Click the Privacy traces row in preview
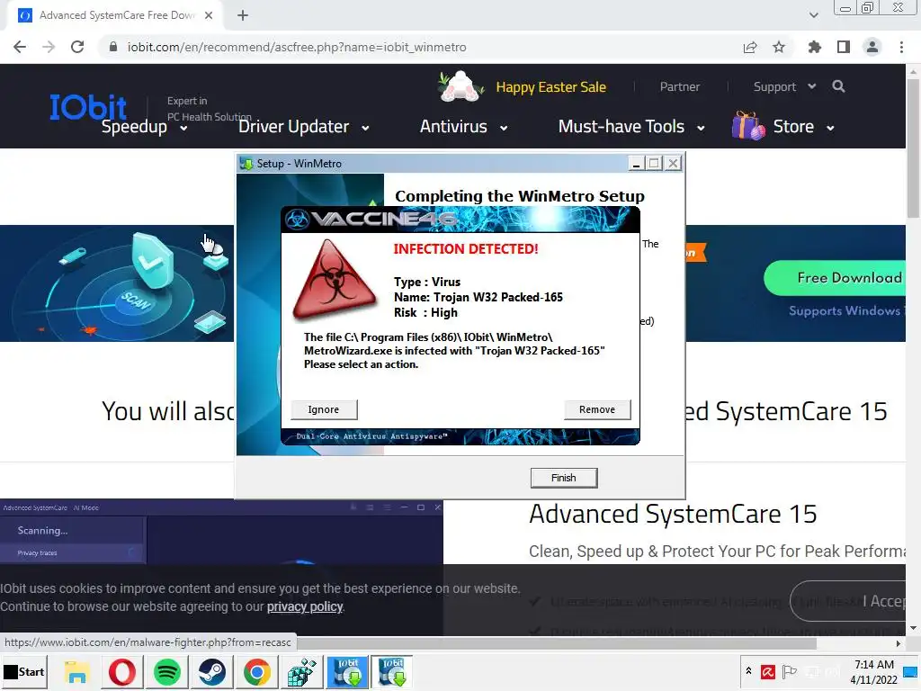 (x=72, y=553)
